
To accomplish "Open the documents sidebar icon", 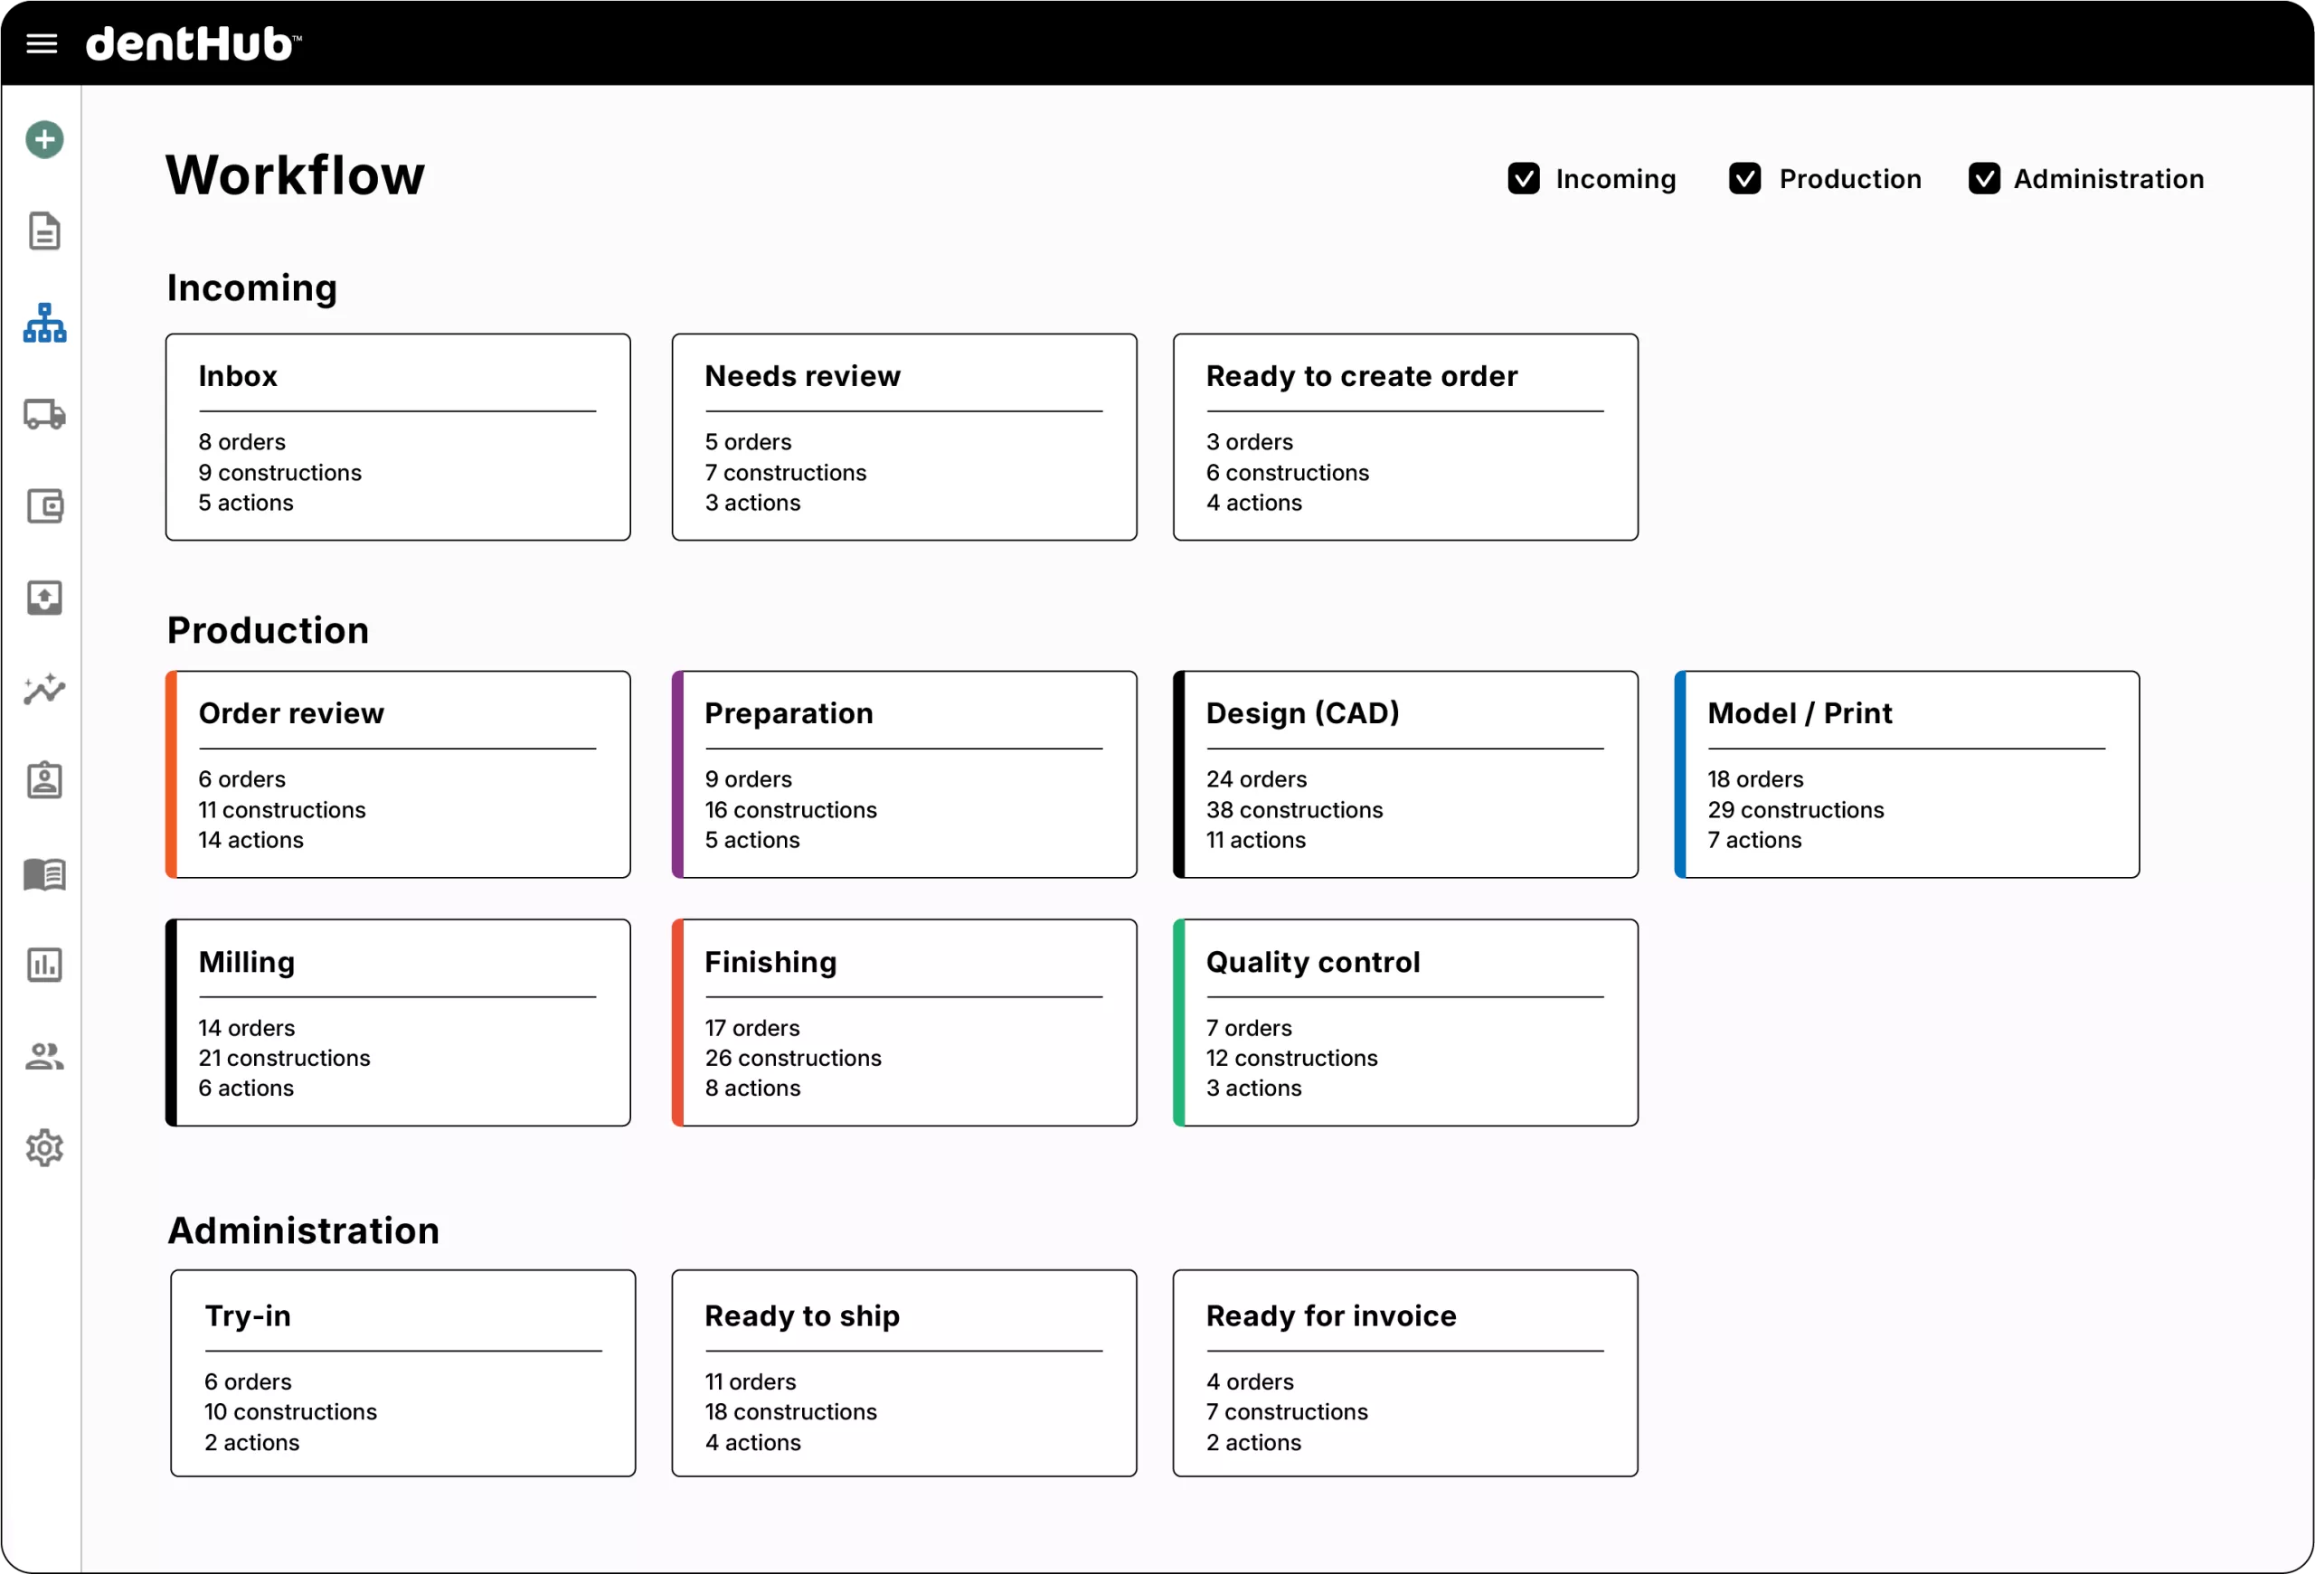I will pos(43,231).
